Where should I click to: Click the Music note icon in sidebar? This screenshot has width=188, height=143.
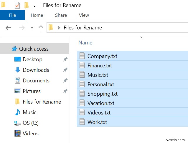pos(18,112)
